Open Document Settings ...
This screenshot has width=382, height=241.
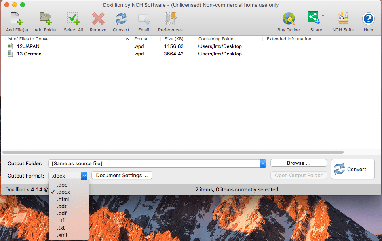122,175
